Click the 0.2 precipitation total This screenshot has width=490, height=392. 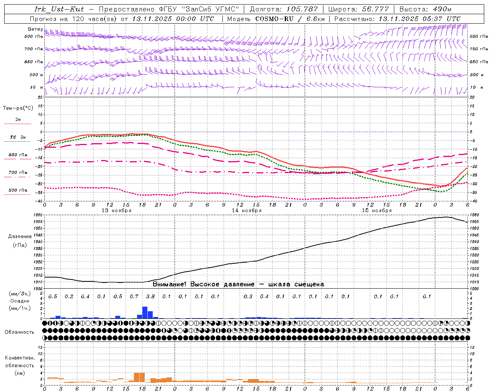pyautogui.click(x=69, y=296)
